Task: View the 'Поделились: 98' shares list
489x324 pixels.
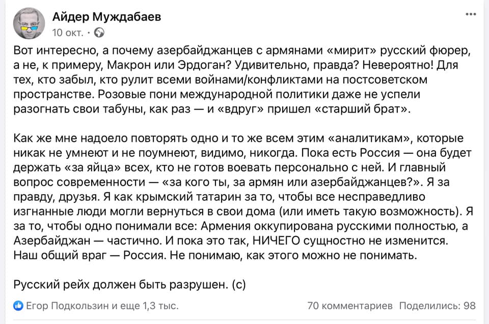Action: click(437, 306)
